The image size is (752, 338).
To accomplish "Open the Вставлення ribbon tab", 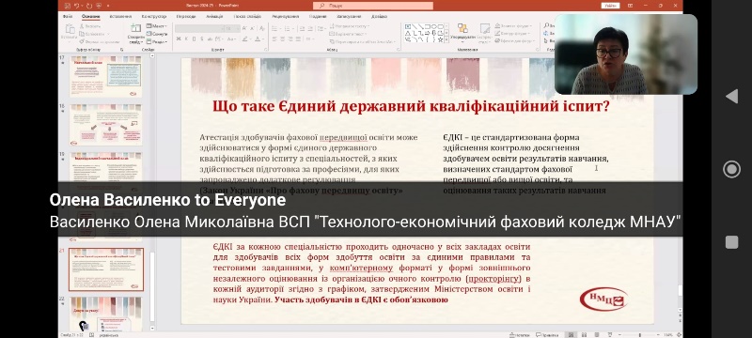I will 120,16.
